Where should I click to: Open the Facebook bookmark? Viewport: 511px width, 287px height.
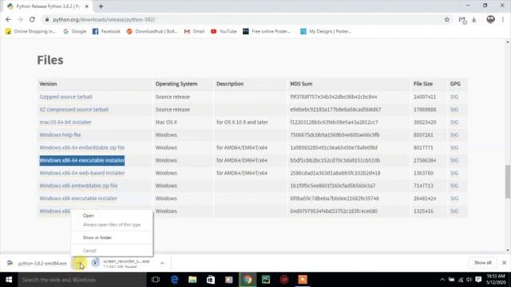[106, 31]
